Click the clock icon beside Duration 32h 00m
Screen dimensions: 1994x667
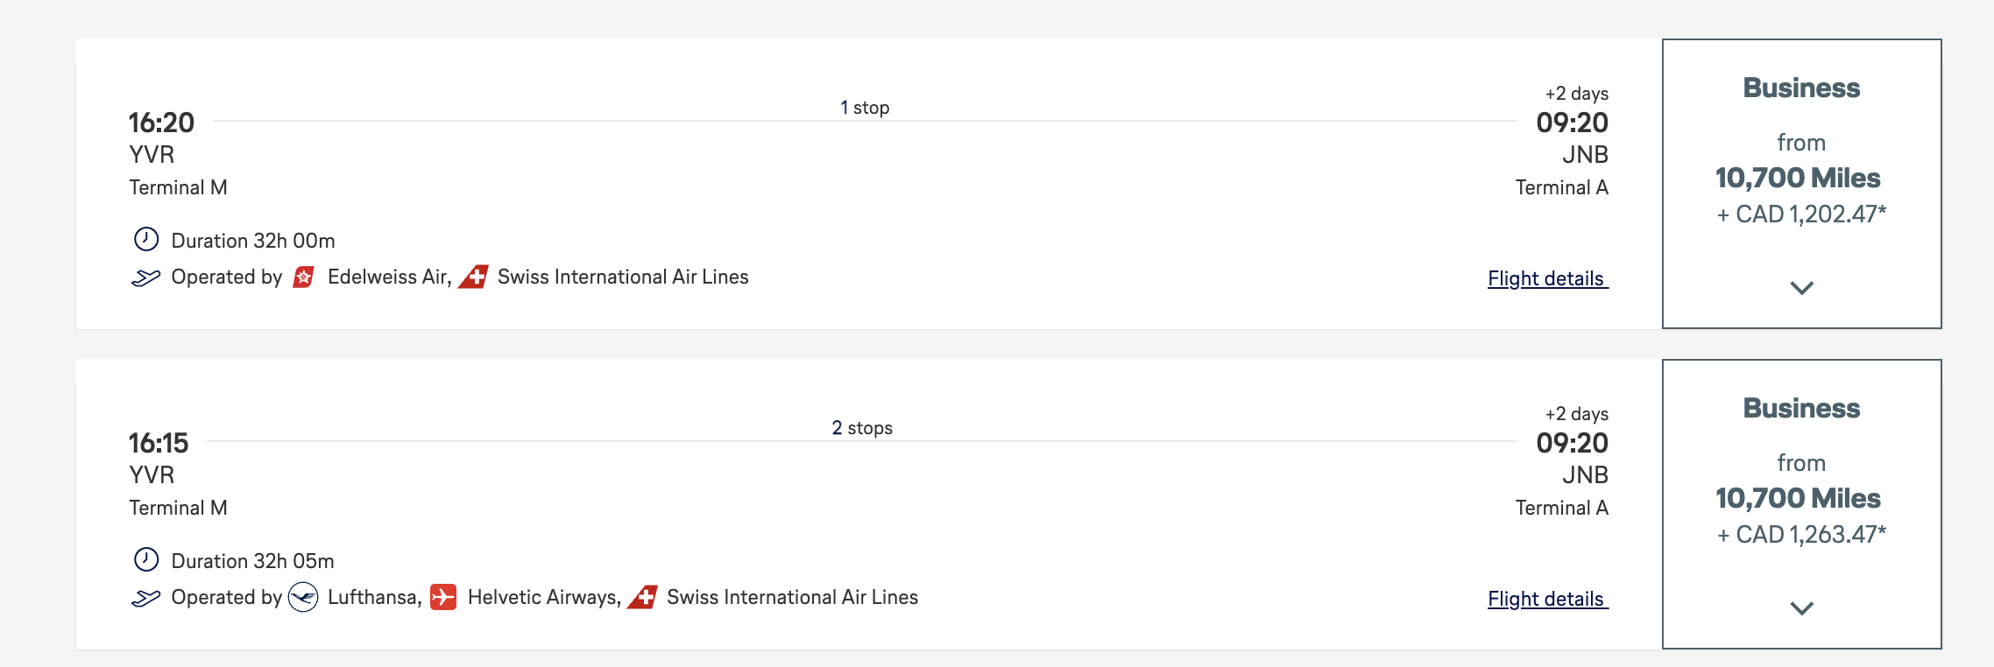coord(146,240)
